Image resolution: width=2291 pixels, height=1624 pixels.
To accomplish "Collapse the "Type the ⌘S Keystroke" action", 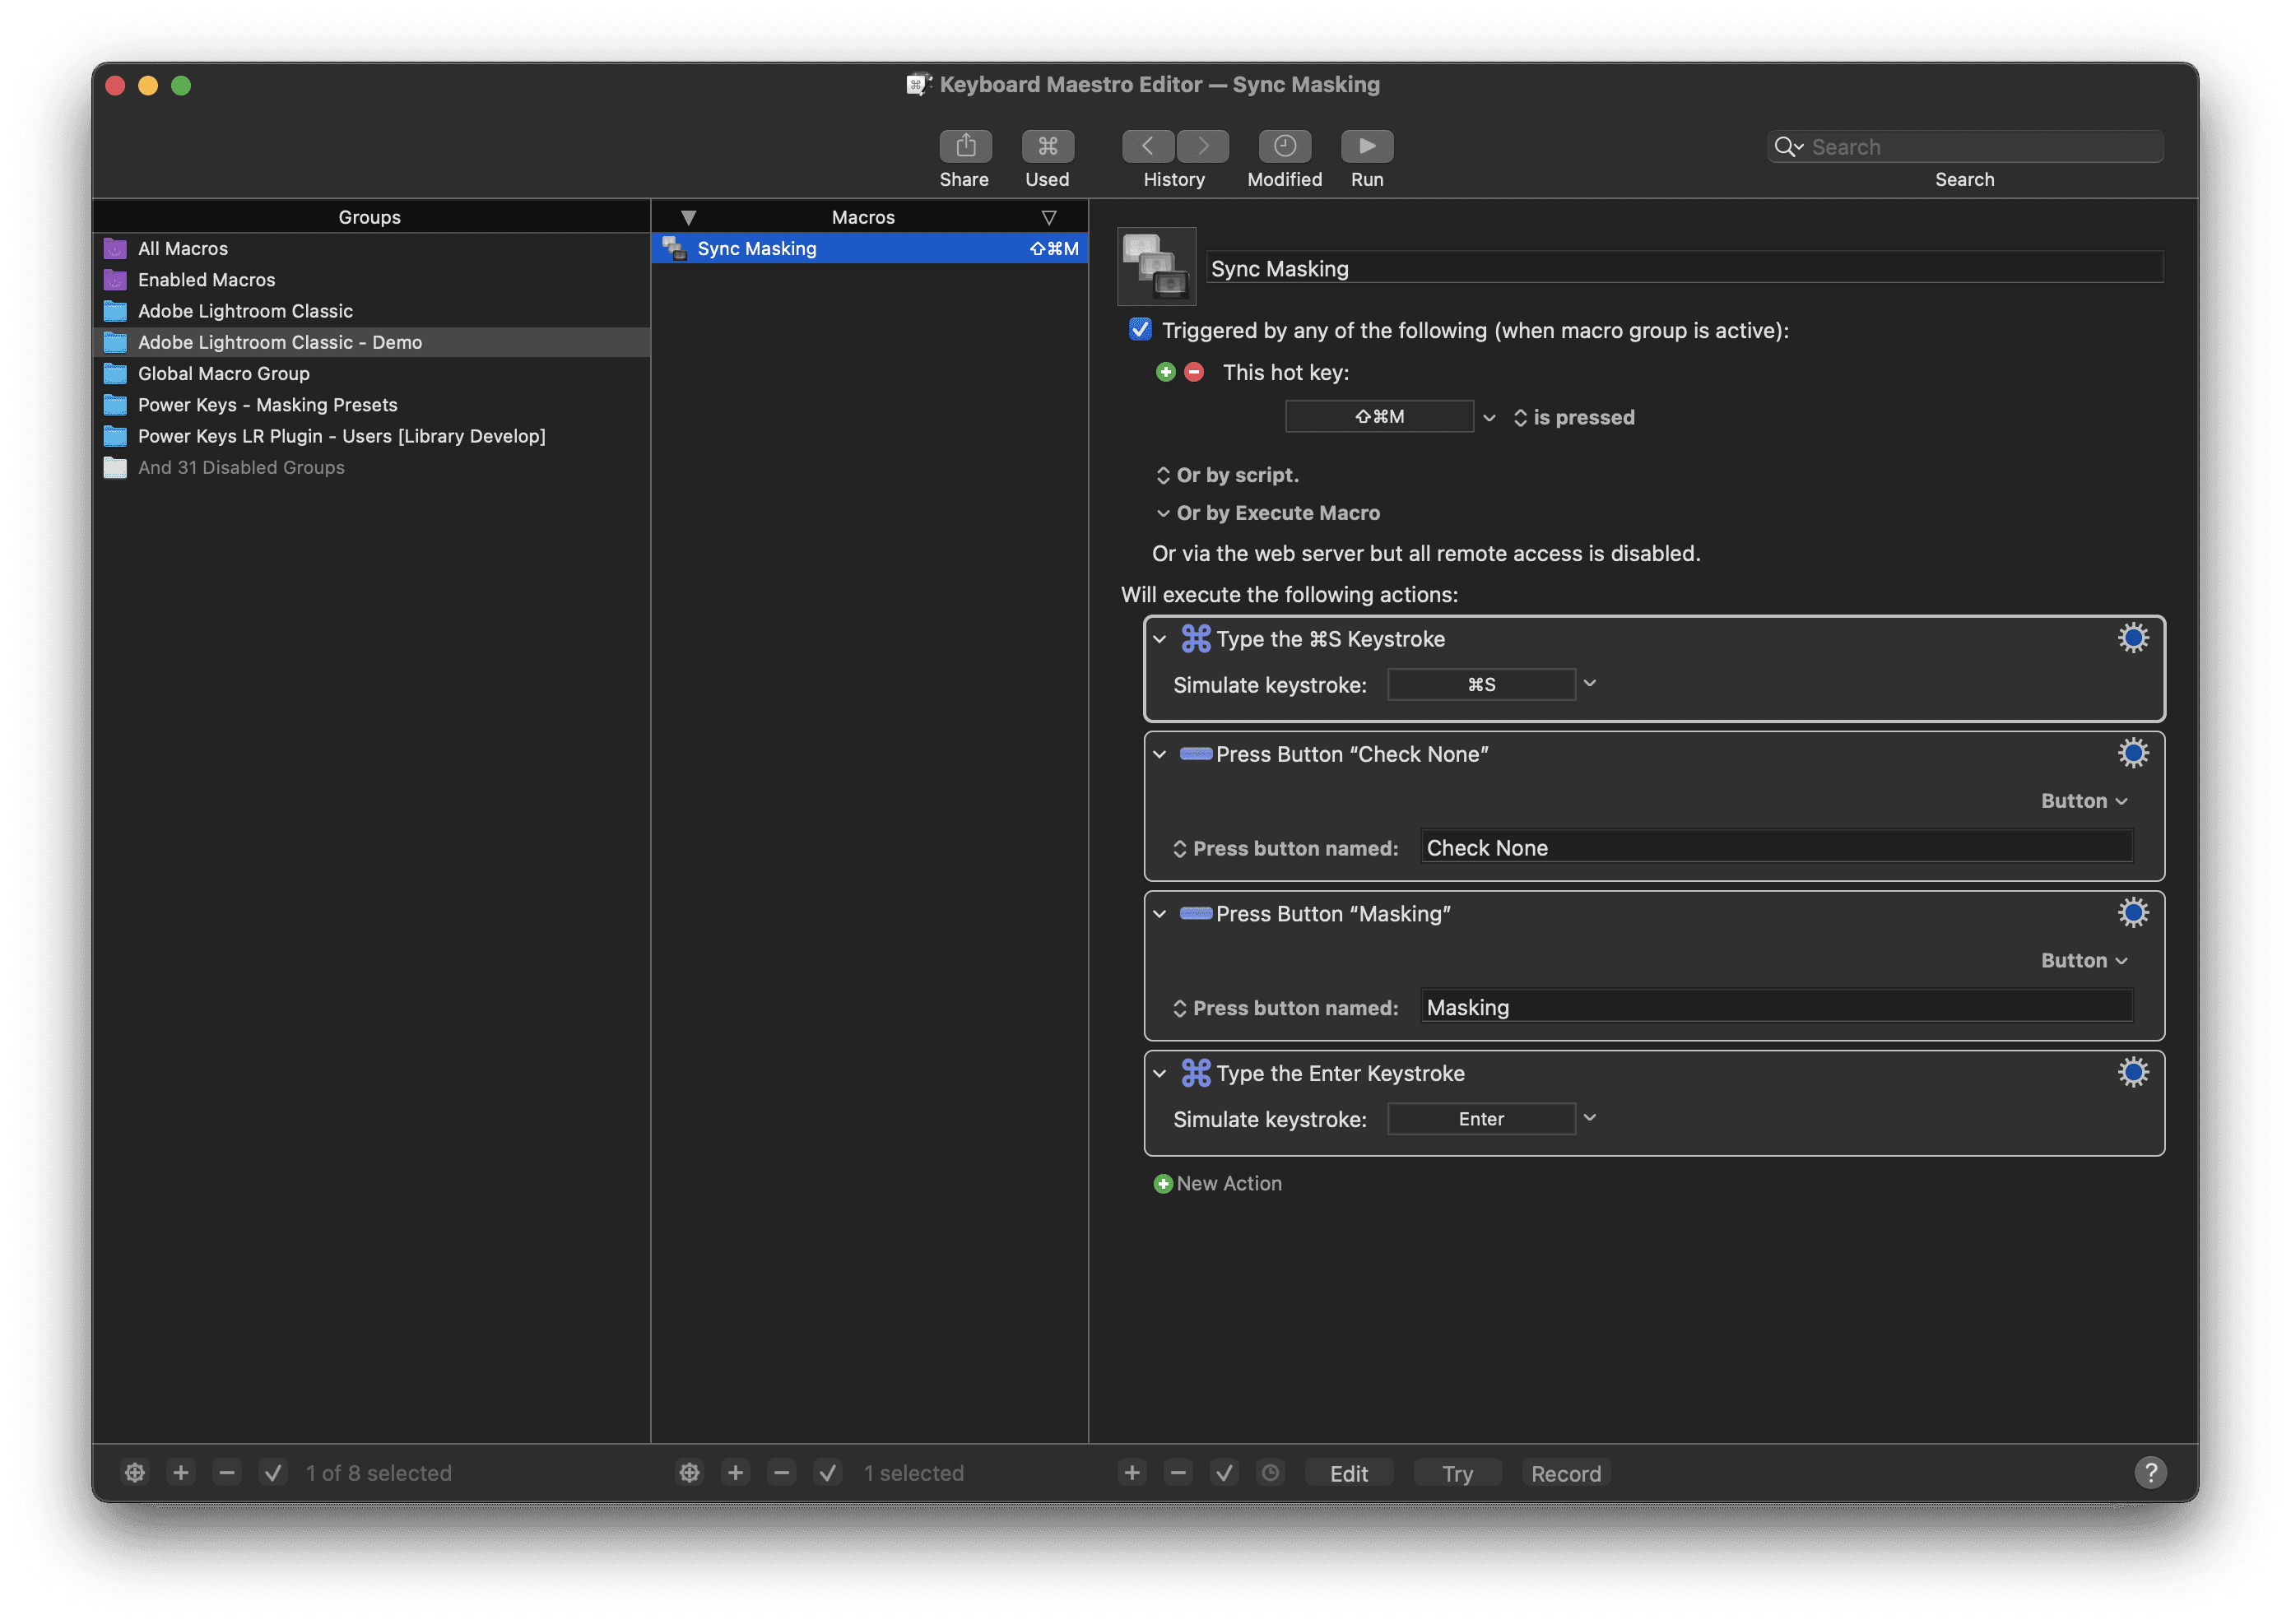I will coord(1160,639).
